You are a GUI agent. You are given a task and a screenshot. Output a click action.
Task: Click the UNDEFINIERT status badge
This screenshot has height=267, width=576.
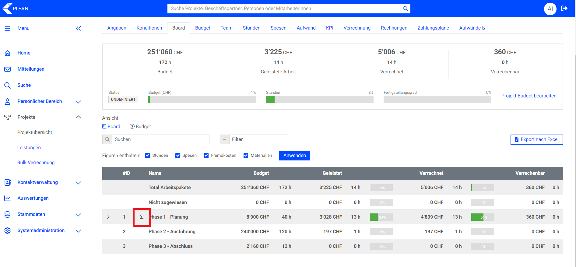(123, 100)
